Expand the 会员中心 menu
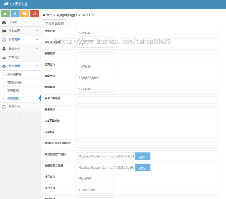Viewport: 226px width, 199px height. (x=20, y=48)
